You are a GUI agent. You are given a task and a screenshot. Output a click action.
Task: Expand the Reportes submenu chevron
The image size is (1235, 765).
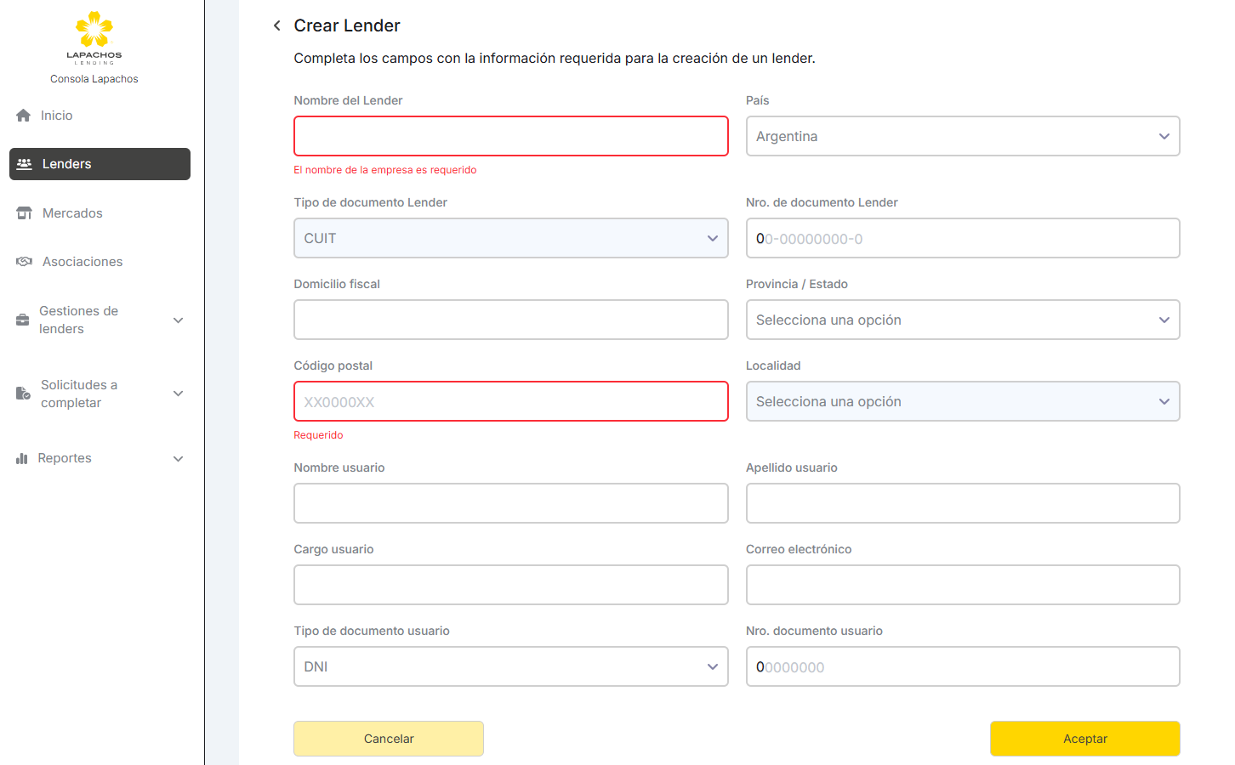pyautogui.click(x=179, y=459)
